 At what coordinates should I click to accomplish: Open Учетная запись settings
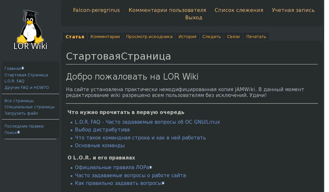click(293, 10)
